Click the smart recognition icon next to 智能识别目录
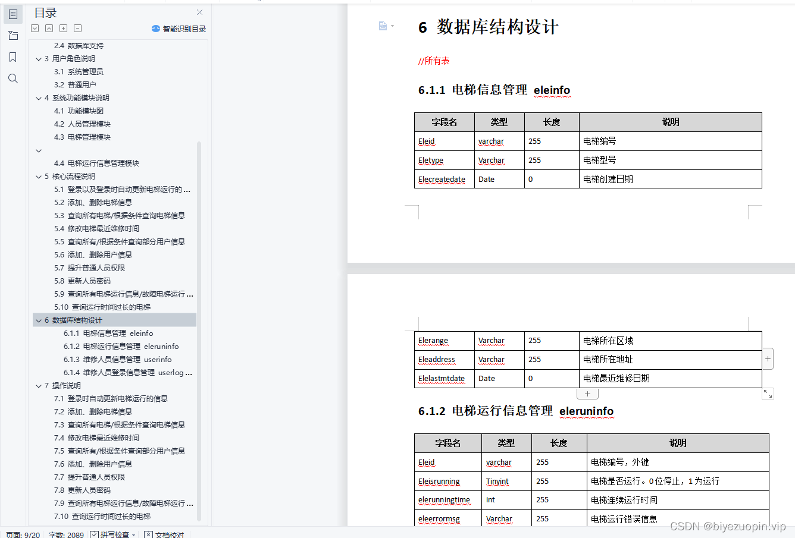 tap(156, 28)
